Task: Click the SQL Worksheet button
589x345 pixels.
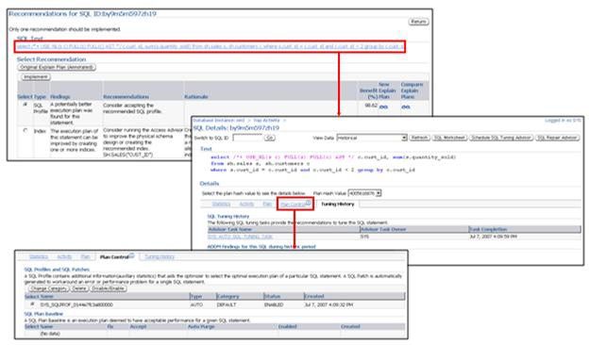Action: [x=449, y=138]
